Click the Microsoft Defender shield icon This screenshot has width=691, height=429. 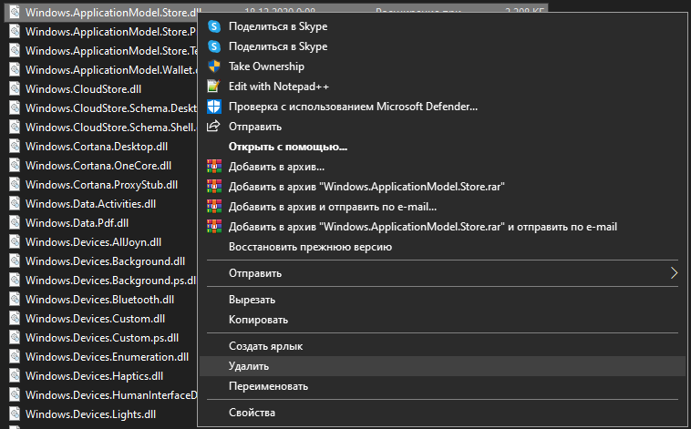click(x=214, y=107)
